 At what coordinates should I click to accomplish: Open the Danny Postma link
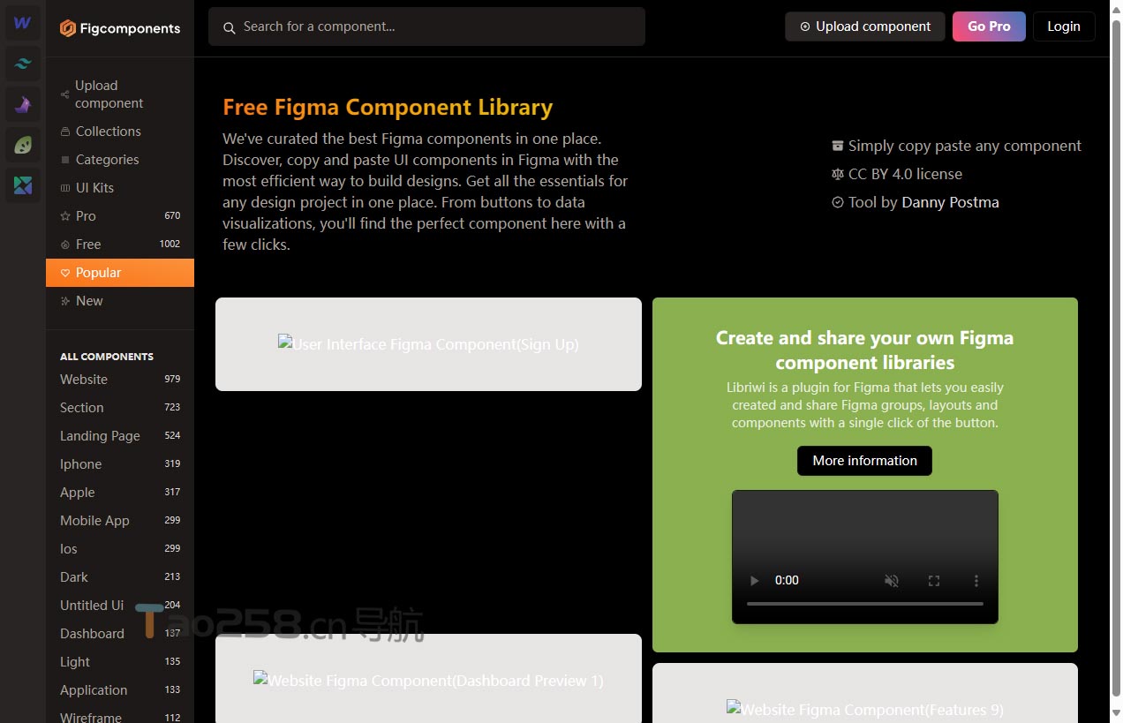tap(950, 202)
